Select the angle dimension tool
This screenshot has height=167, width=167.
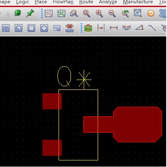tap(139, 28)
